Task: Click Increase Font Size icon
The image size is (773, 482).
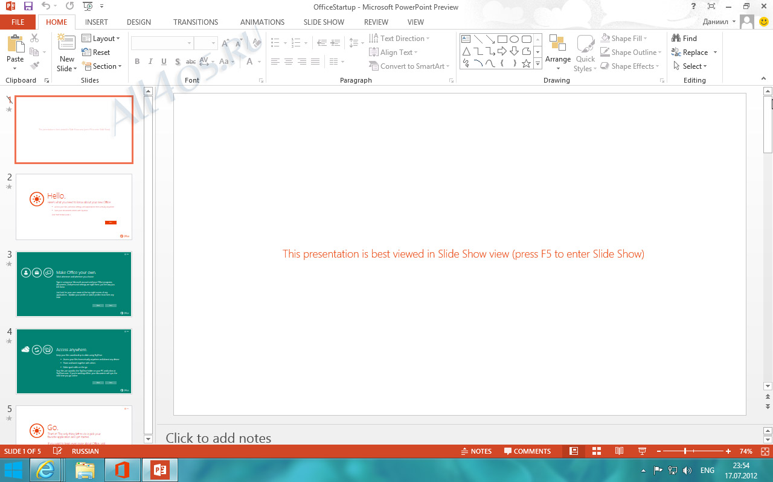Action: pos(226,43)
